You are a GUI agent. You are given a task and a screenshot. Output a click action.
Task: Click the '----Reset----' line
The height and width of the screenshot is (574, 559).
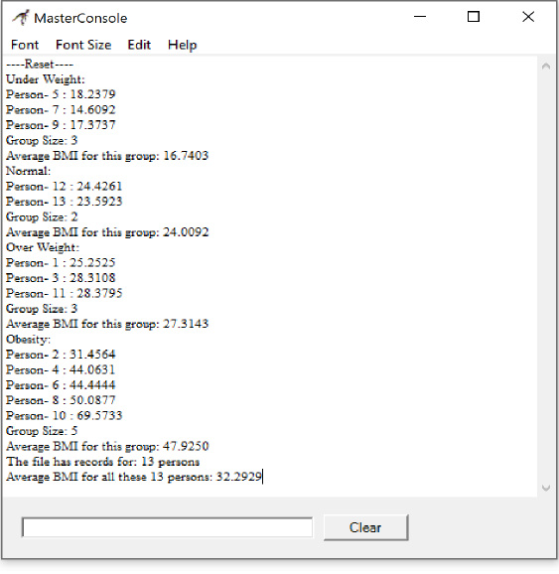pyautogui.click(x=40, y=65)
